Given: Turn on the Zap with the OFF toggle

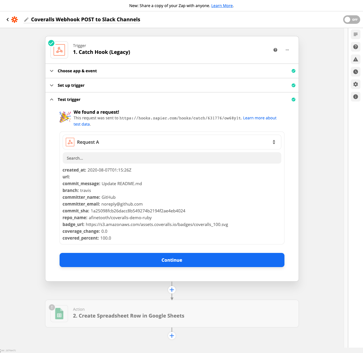Looking at the screenshot, I should 351,20.
